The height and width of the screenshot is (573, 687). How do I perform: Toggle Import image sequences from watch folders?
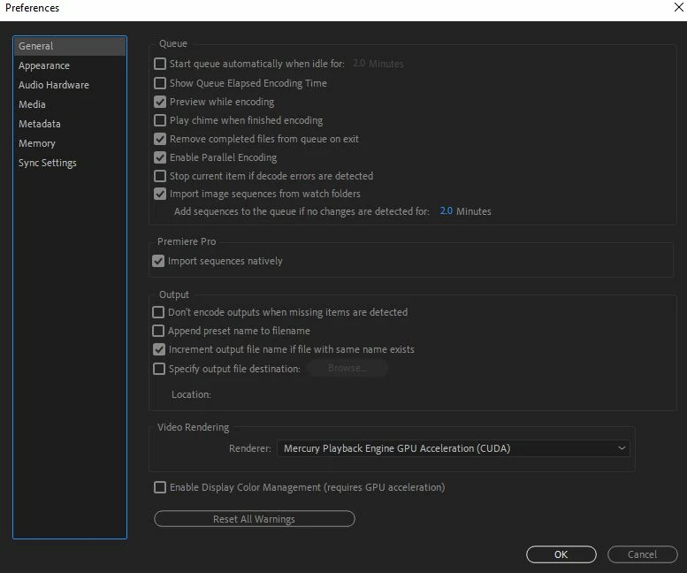(x=160, y=194)
